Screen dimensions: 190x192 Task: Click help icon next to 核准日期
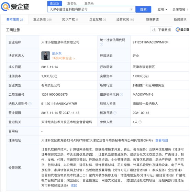tap(115, 113)
